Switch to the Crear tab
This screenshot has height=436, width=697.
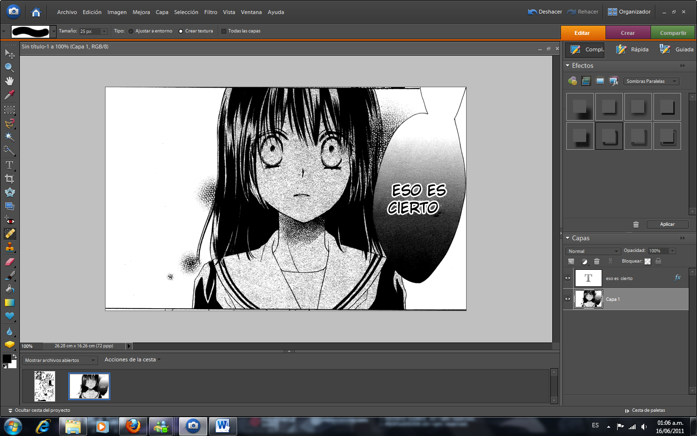coord(628,32)
